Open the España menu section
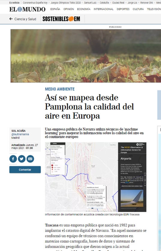This screenshot has height=251, width=161. pyautogui.click(x=55, y=9)
